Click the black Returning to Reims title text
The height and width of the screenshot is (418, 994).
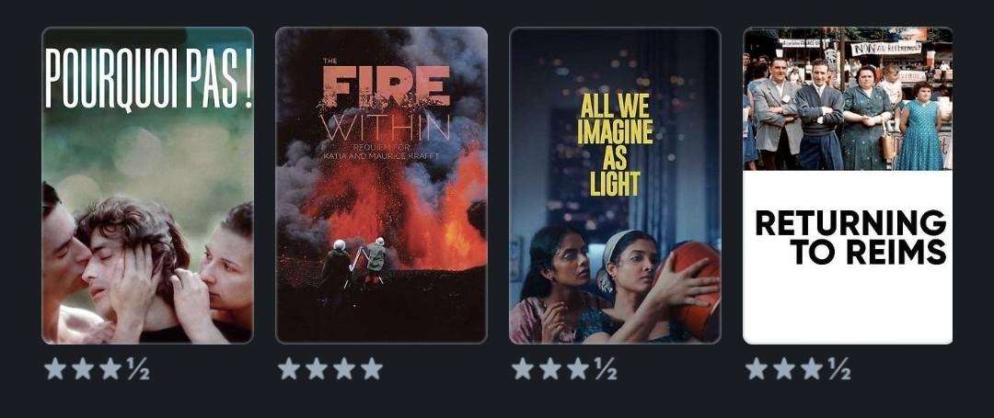click(850, 238)
